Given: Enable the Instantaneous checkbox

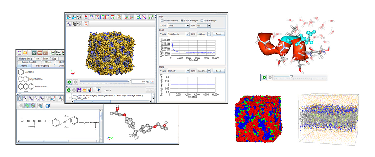Looking at the screenshot, I should 162,20.
